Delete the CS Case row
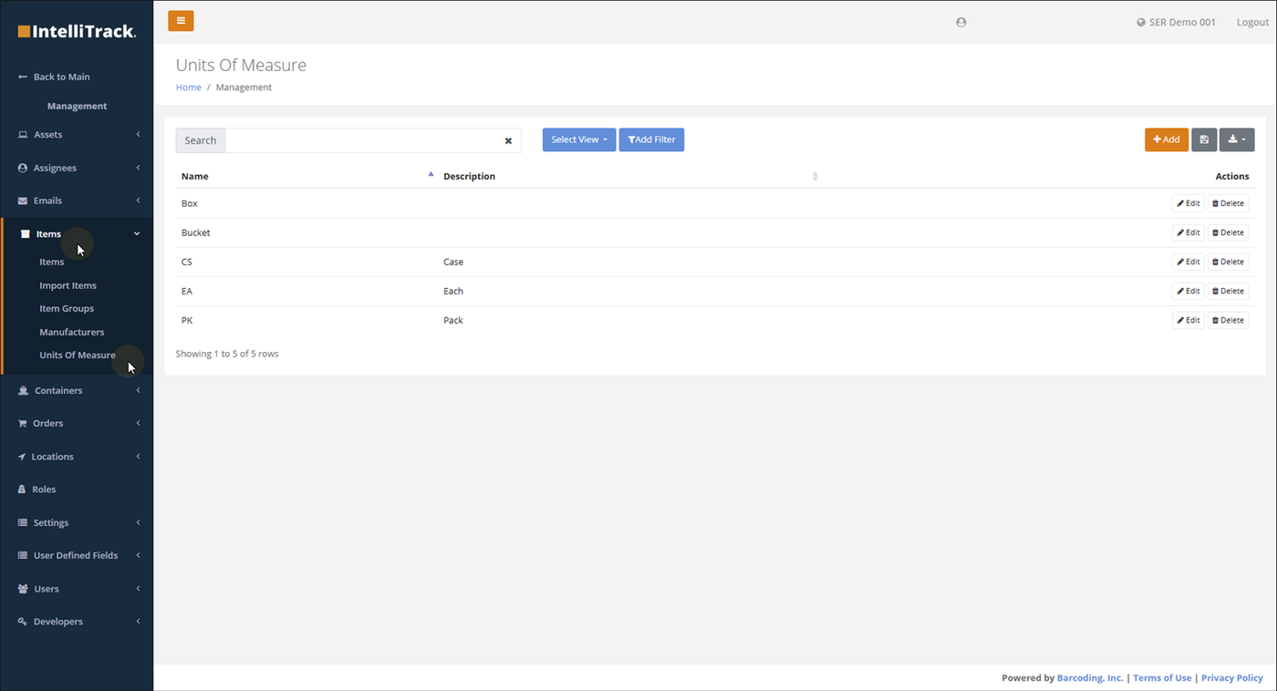 pos(1228,262)
